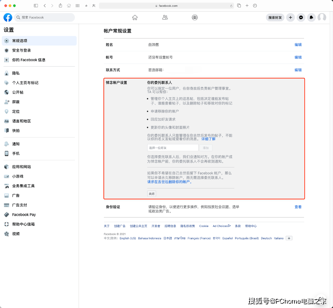Viewport: 333px width, 308px height.
Task: Open 安全与登录 settings
Action: coord(39,50)
